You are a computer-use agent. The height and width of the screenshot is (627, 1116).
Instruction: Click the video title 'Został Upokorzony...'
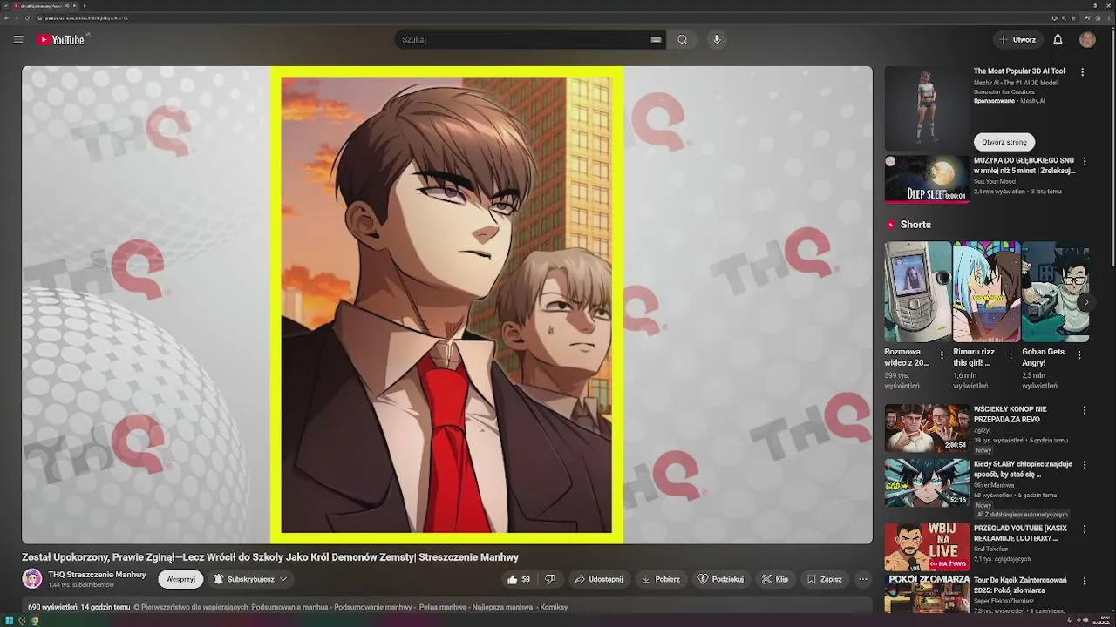[270, 557]
